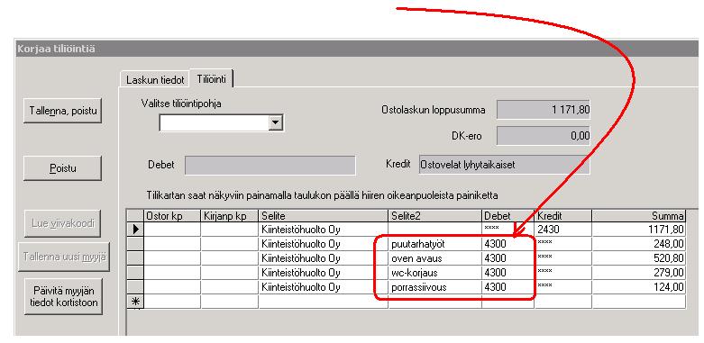The image size is (704, 343).
Task: Click the Debet column header
Action: (508, 216)
